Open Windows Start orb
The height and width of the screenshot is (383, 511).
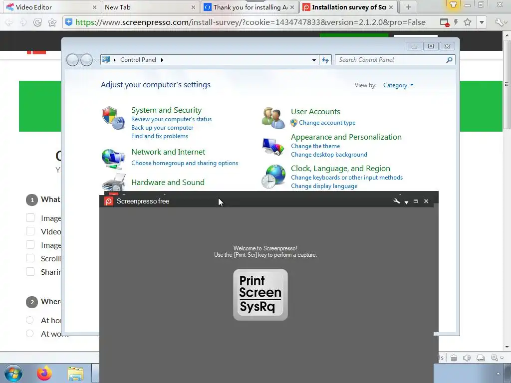click(13, 373)
